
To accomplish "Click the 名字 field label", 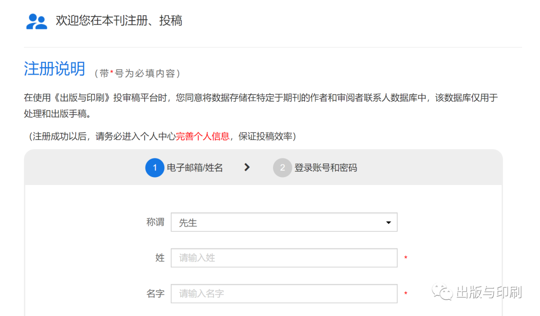I will pos(155,293).
